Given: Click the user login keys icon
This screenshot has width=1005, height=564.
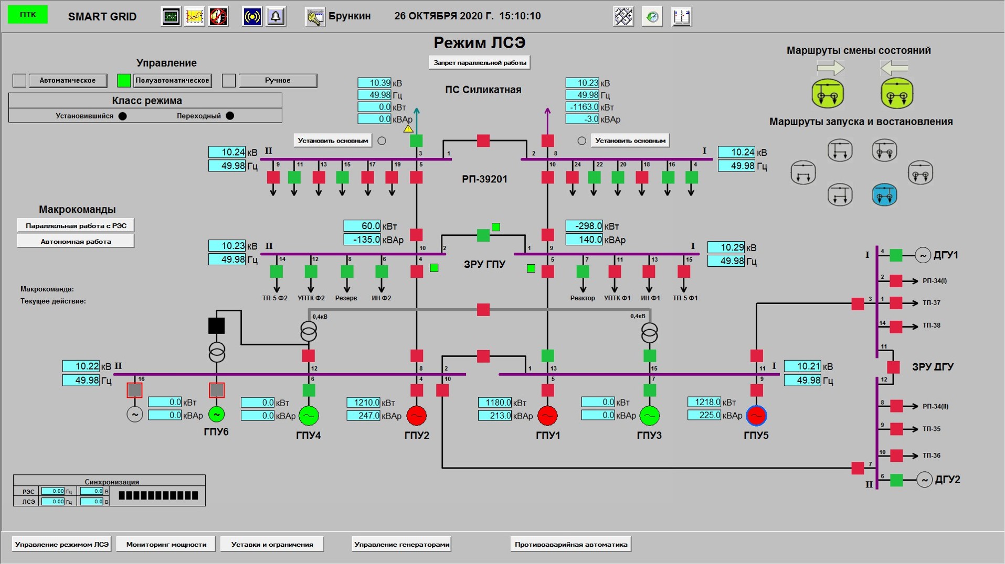Looking at the screenshot, I should (315, 17).
